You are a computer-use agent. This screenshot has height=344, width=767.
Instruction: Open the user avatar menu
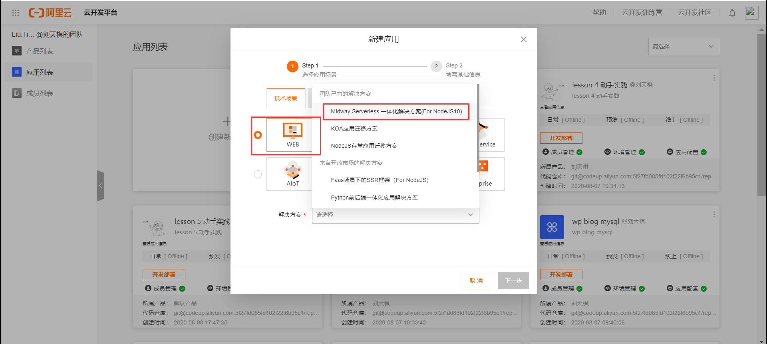click(751, 12)
